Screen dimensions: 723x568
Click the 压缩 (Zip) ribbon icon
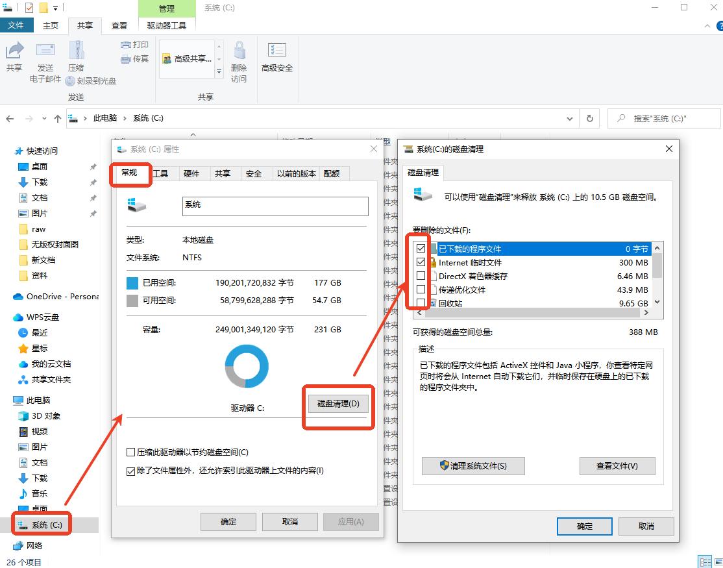tap(76, 51)
